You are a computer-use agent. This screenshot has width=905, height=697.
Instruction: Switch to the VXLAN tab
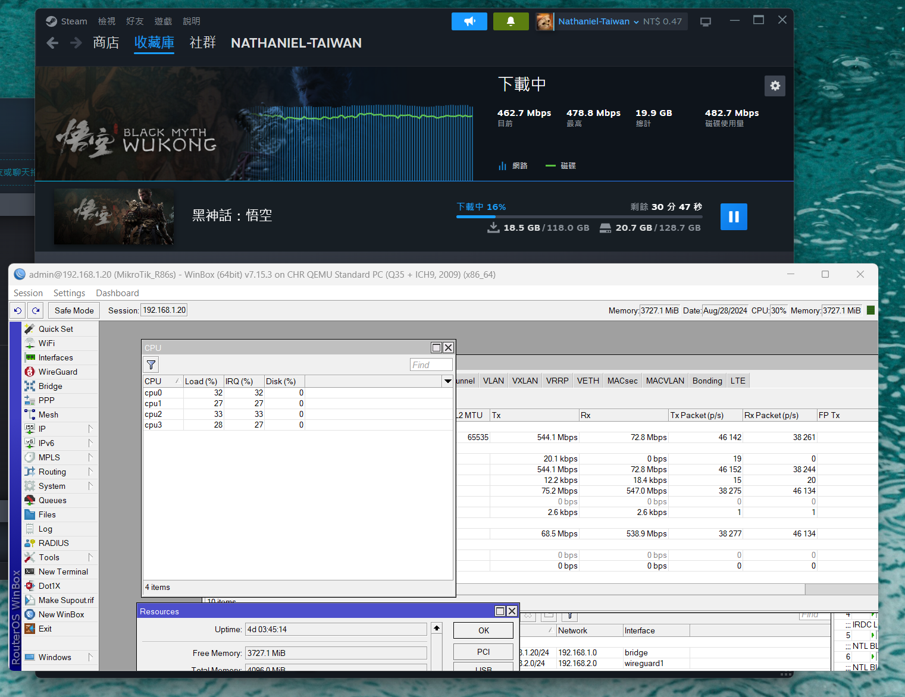[x=525, y=381]
